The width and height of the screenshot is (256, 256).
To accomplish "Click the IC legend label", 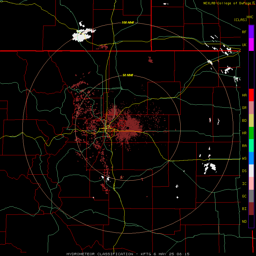I will pos(244,184).
